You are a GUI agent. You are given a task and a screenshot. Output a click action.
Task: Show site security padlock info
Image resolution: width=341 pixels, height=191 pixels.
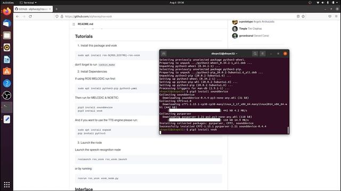tap(62, 16)
